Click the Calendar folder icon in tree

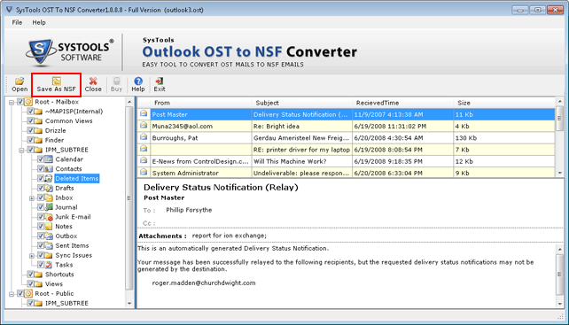click(49, 159)
